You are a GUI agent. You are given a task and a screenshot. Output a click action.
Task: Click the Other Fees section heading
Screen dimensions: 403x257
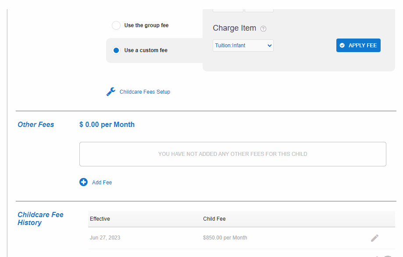pos(36,125)
